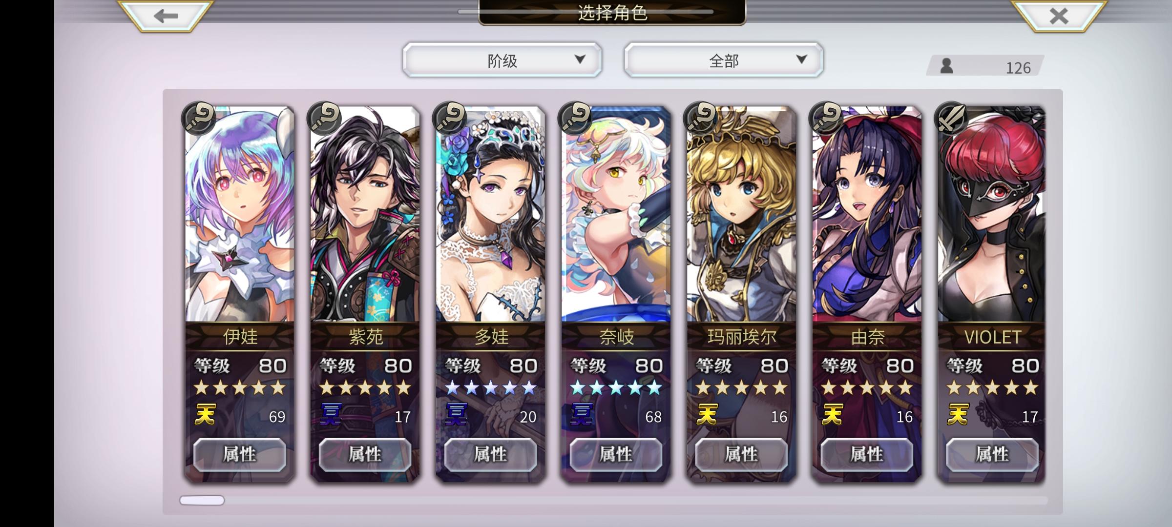Open the 全部 filter dropdown
This screenshot has width=1172, height=527.
click(724, 60)
